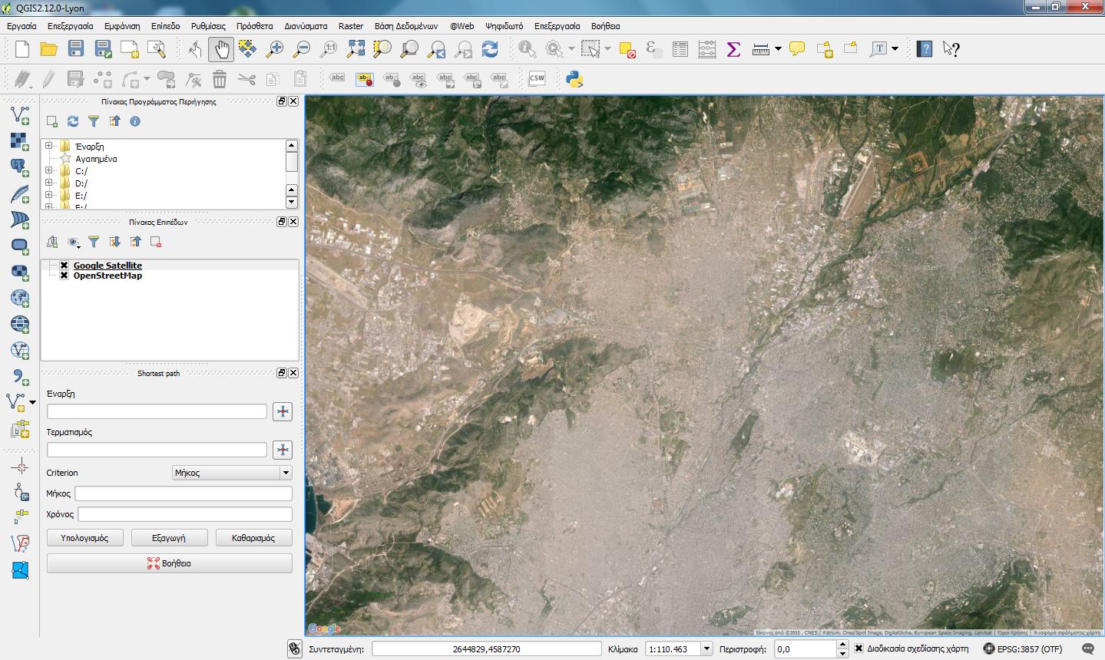Open the Help contents icon
1105x660 pixels.
pos(925,49)
